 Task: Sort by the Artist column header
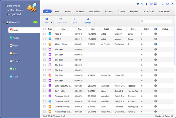click(106, 29)
